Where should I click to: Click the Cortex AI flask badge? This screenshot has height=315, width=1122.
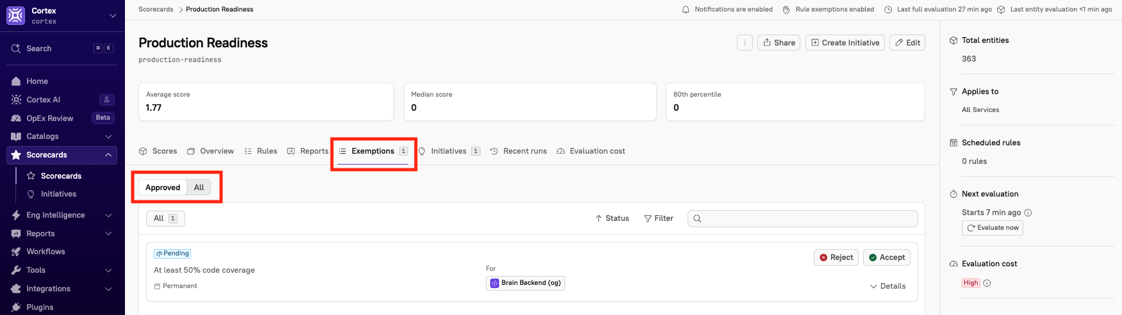(x=107, y=100)
